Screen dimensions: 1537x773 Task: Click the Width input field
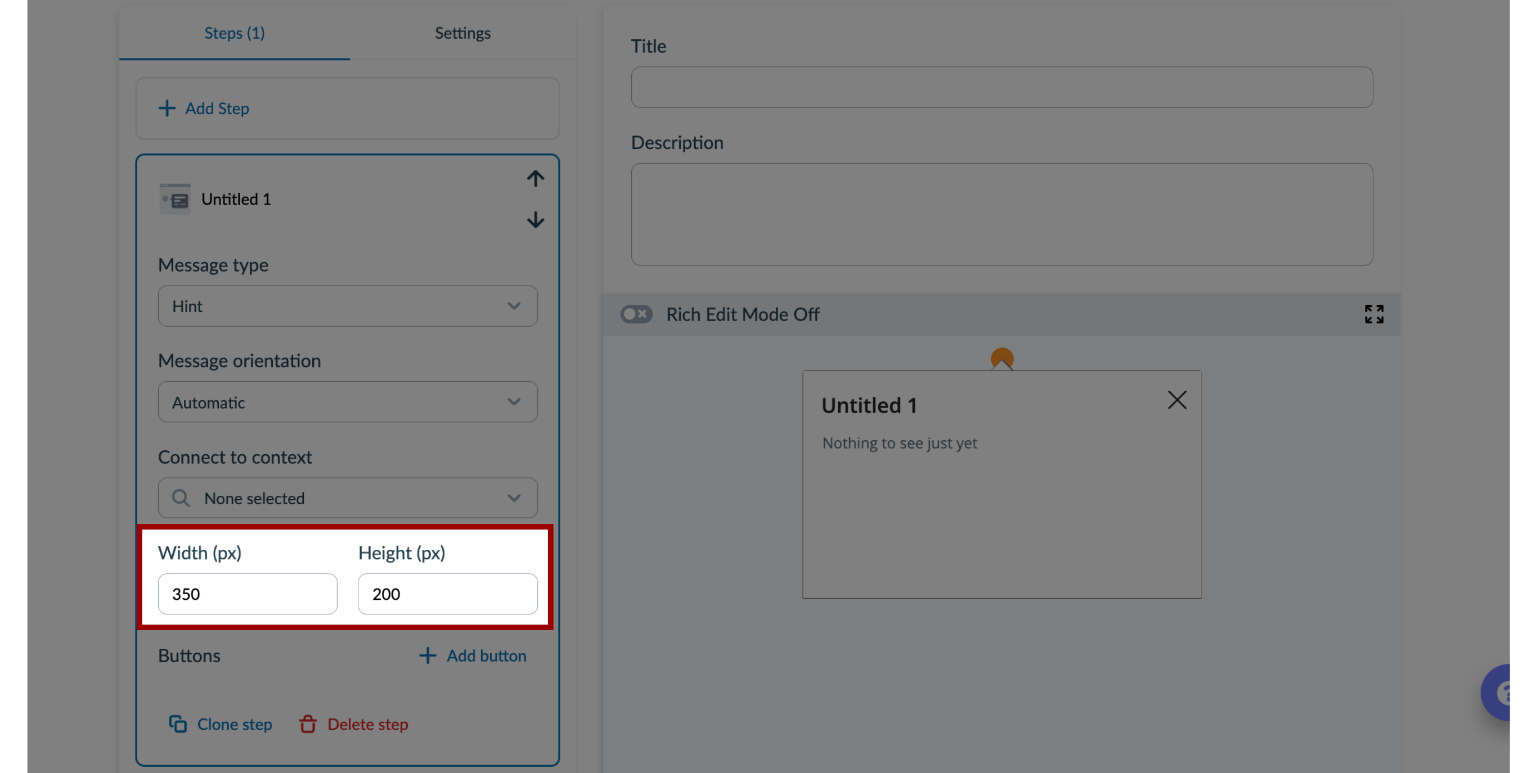[248, 593]
